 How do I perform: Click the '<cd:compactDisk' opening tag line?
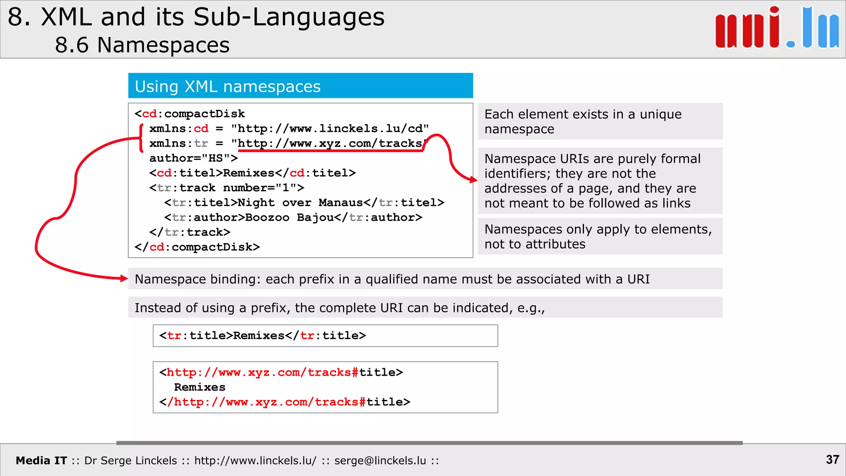coord(190,114)
